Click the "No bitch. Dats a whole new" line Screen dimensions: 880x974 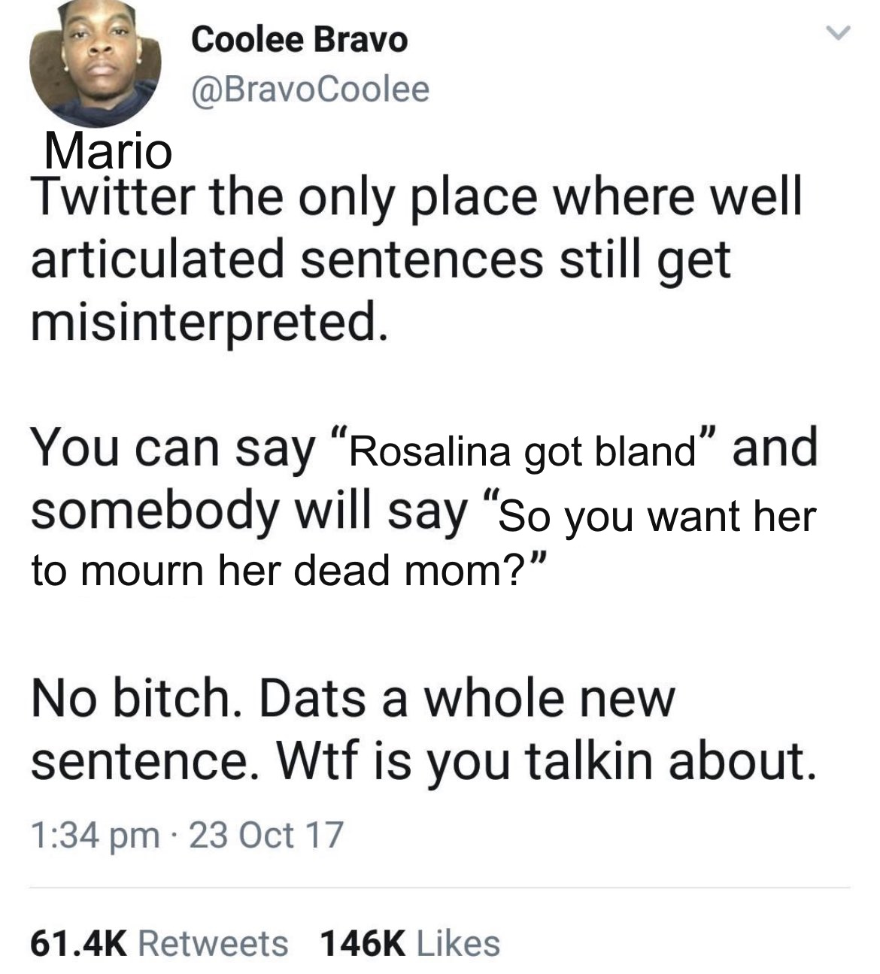(x=354, y=698)
